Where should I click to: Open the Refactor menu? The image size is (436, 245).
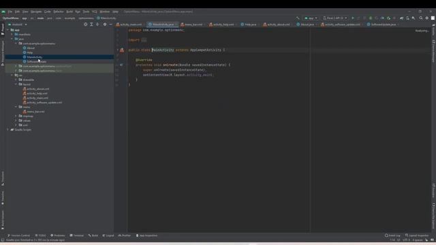pyautogui.click(x=59, y=12)
